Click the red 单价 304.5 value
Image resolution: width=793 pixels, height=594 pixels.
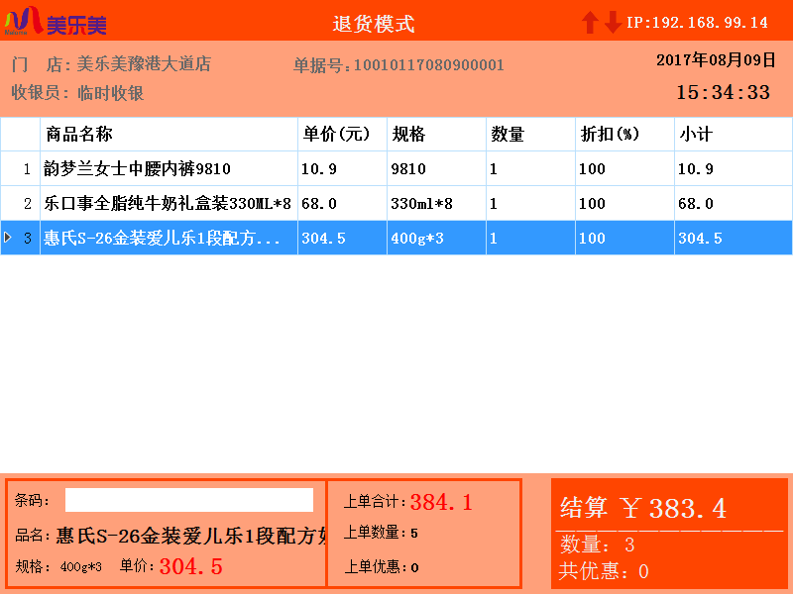[x=191, y=566]
